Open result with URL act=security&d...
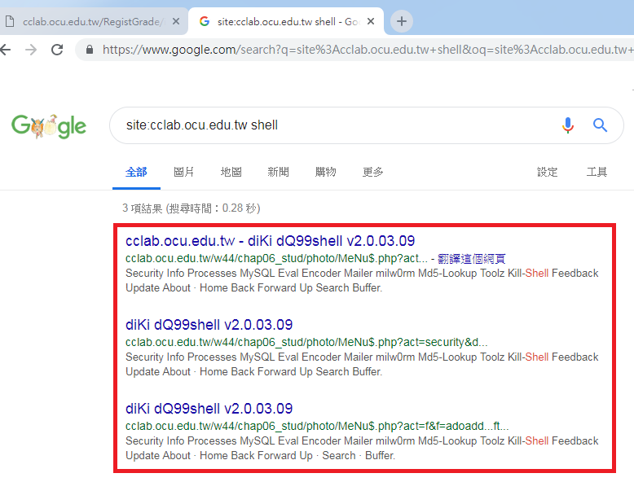Screen dimensions: 634x482 click(x=209, y=325)
